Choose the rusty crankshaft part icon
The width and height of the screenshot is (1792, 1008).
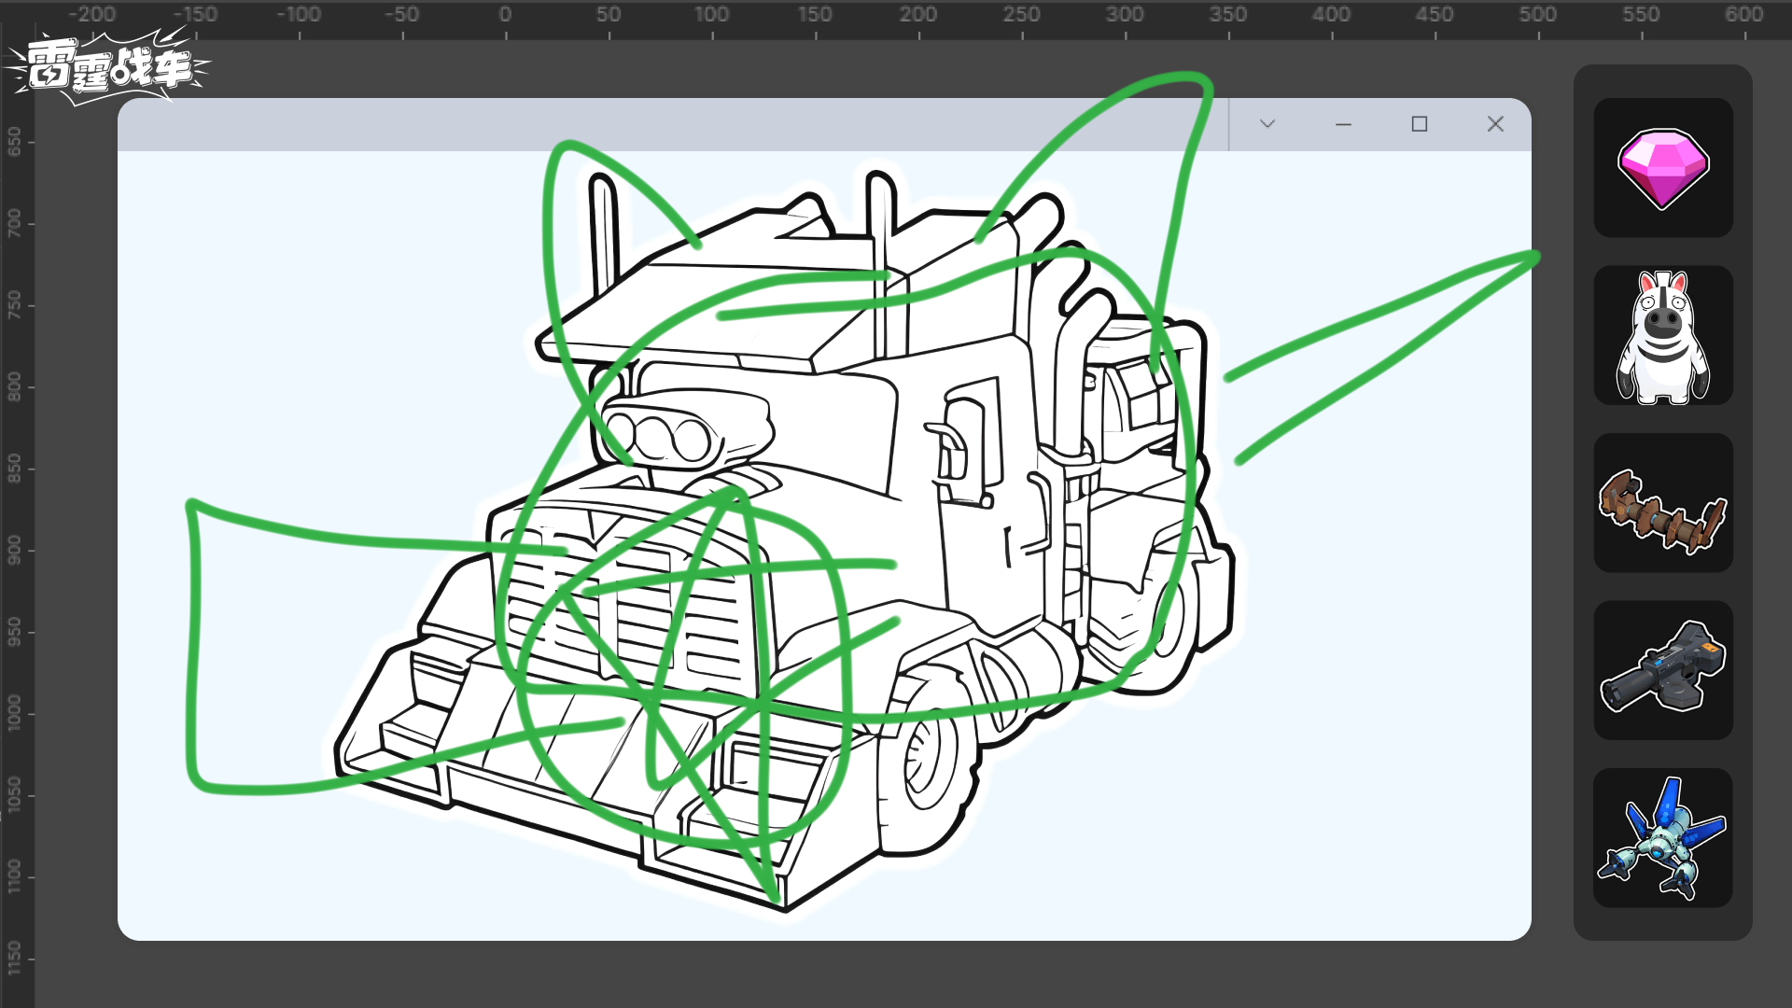pyautogui.click(x=1662, y=504)
